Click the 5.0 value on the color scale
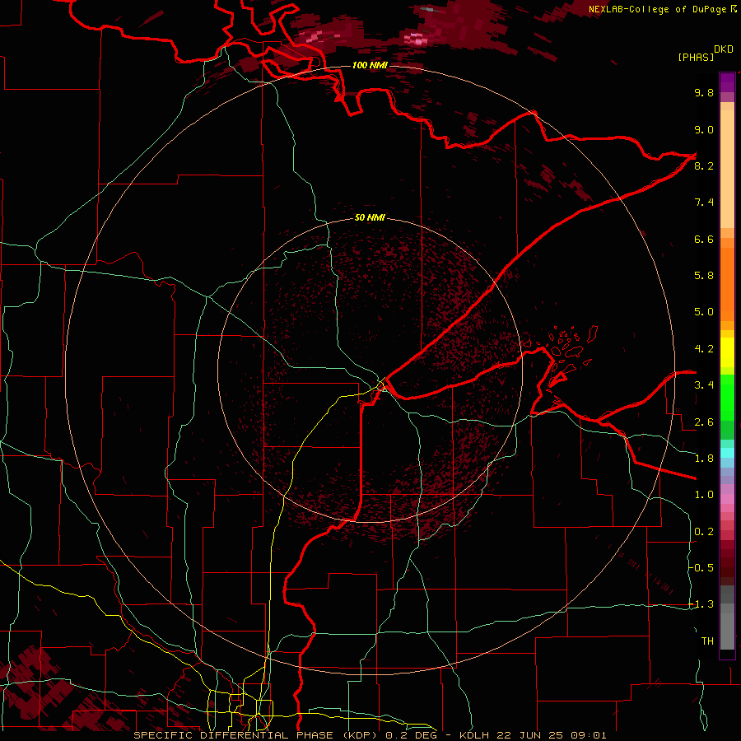Image resolution: width=741 pixels, height=741 pixels. pos(704,312)
